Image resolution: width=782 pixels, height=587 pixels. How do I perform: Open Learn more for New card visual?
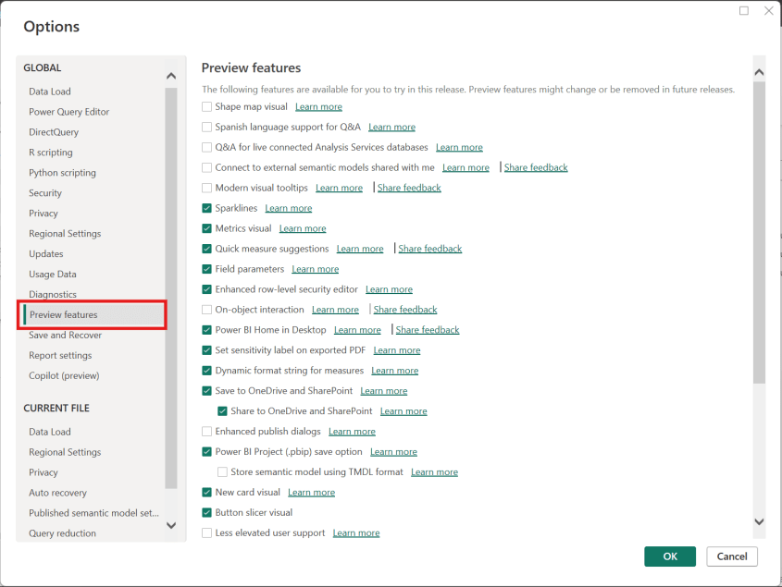tap(311, 492)
